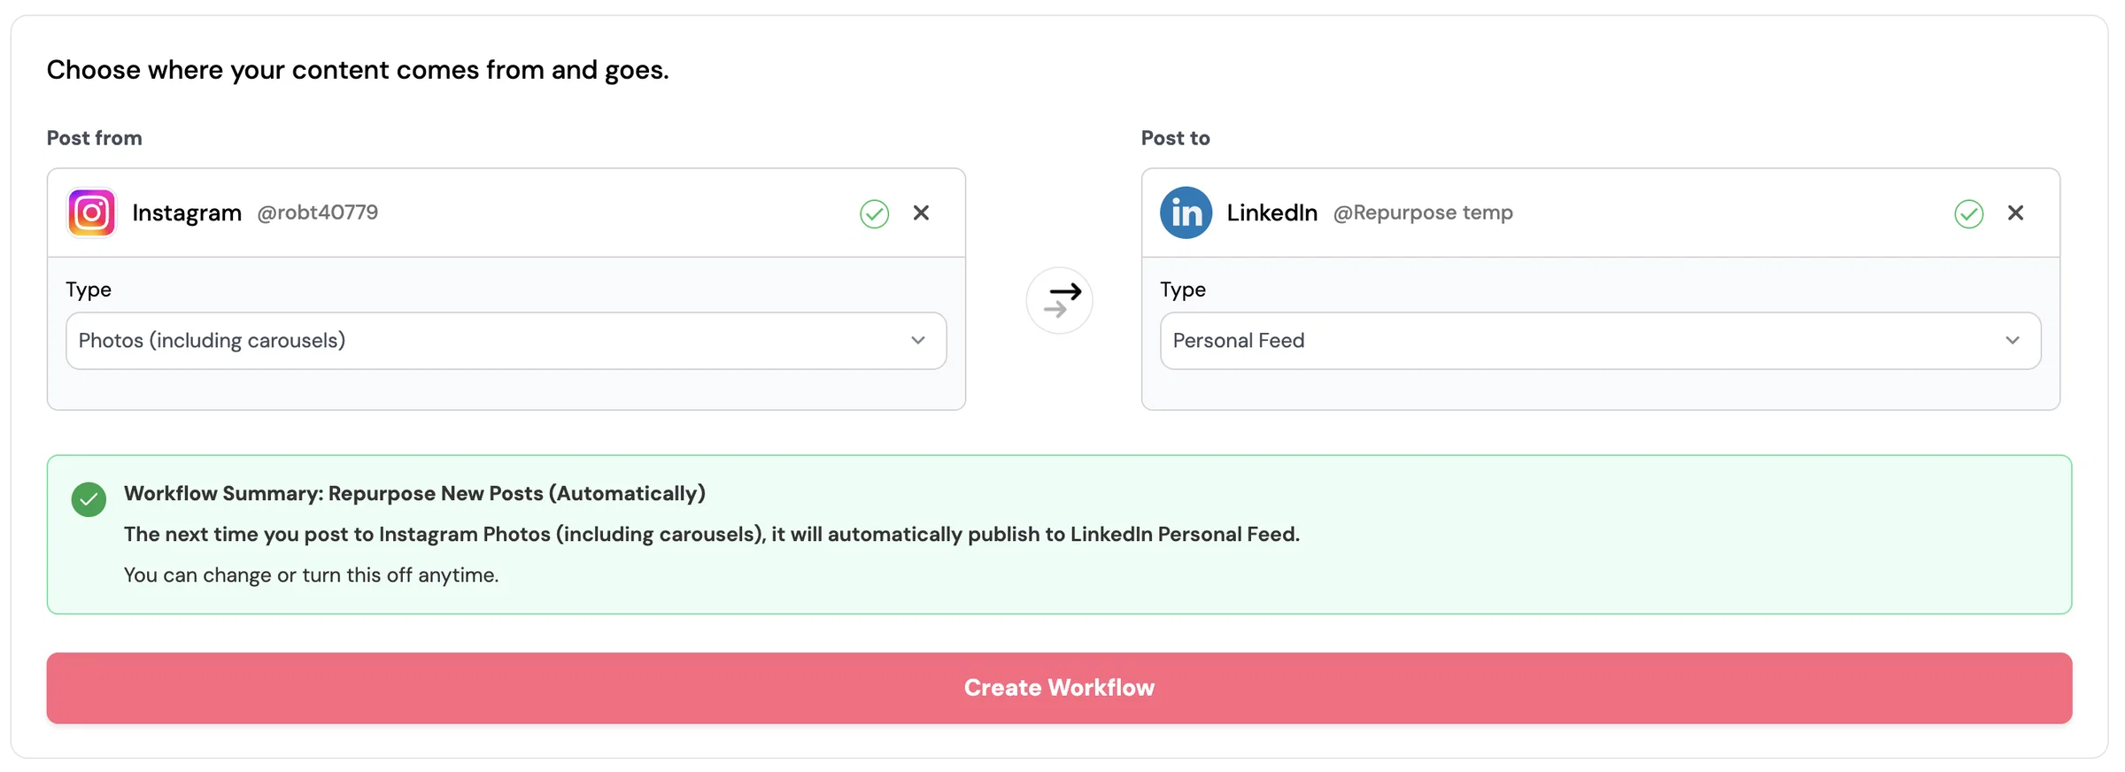Click the LinkedIn logo icon
The image size is (2125, 772).
[x=1186, y=213]
